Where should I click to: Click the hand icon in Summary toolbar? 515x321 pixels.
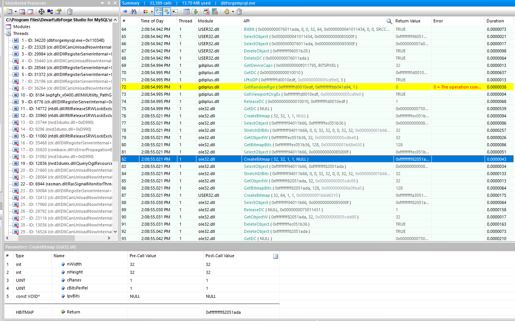point(227,11)
